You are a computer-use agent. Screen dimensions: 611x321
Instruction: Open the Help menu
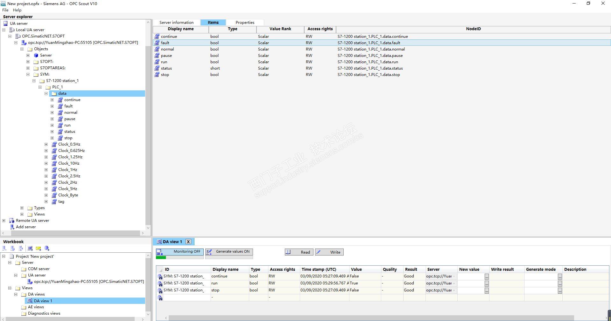(x=17, y=10)
